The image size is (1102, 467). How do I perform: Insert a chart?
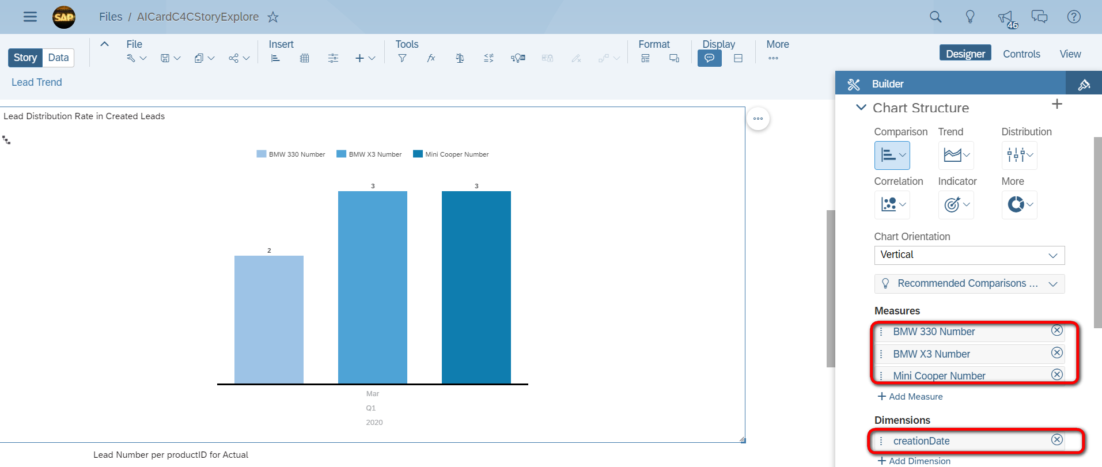point(275,58)
